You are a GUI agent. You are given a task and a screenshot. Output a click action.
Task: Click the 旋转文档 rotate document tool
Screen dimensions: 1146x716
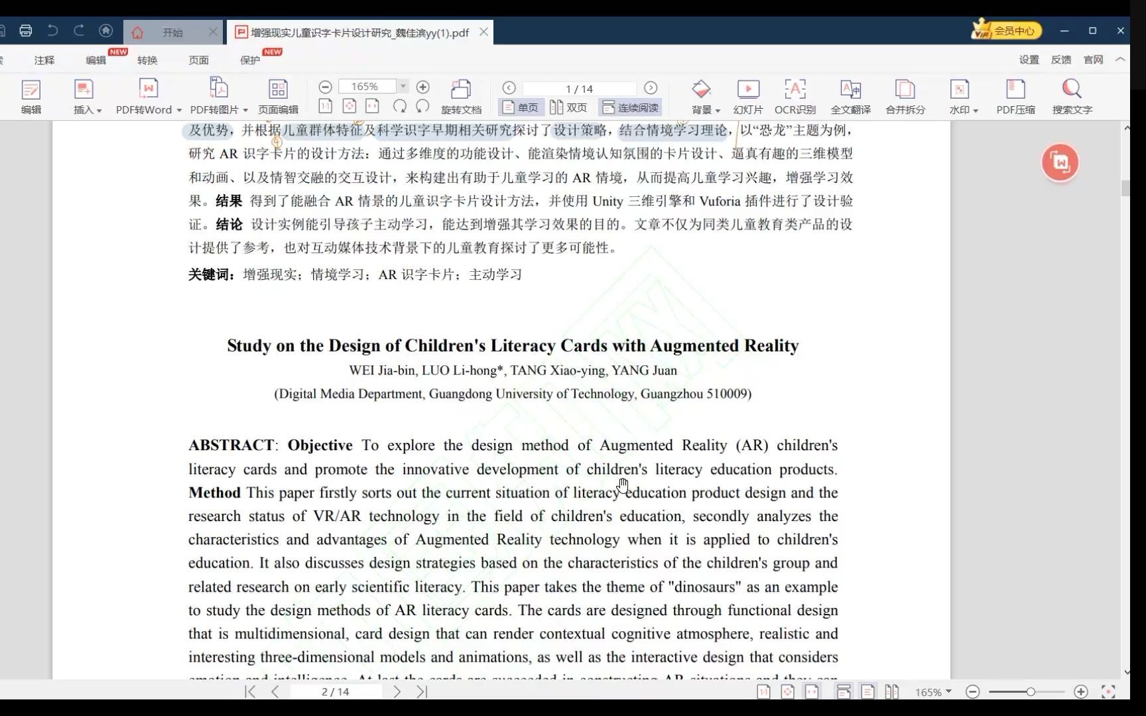pyautogui.click(x=461, y=96)
